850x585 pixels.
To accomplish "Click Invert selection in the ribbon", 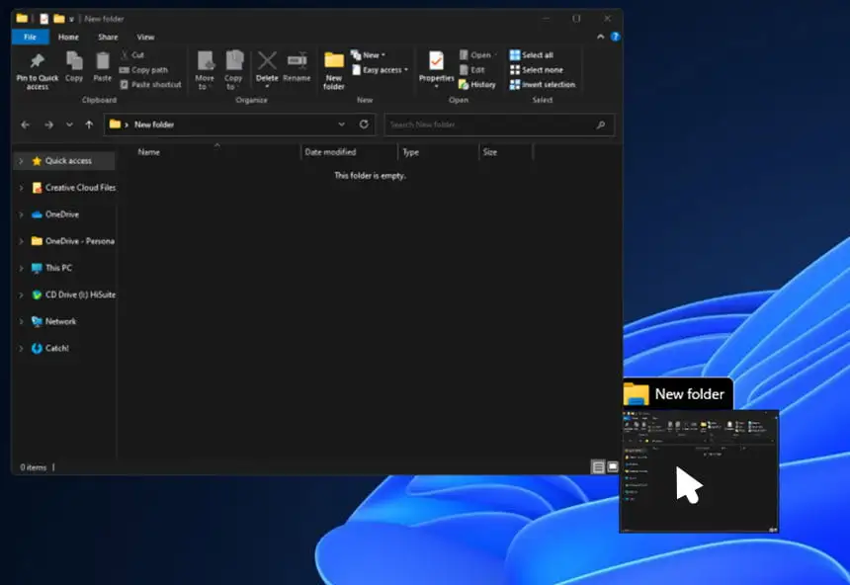I will coord(542,85).
